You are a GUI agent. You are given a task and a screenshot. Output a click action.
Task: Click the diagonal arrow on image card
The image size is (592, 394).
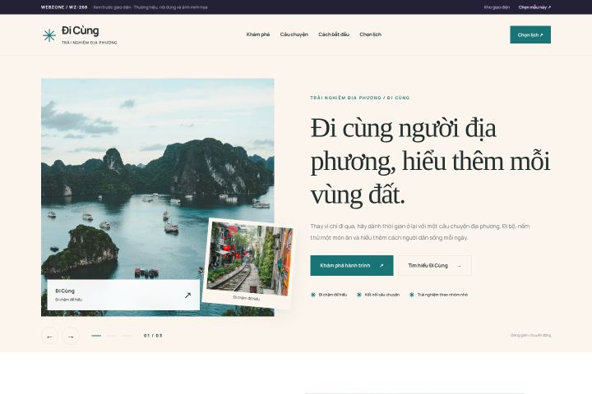click(187, 295)
